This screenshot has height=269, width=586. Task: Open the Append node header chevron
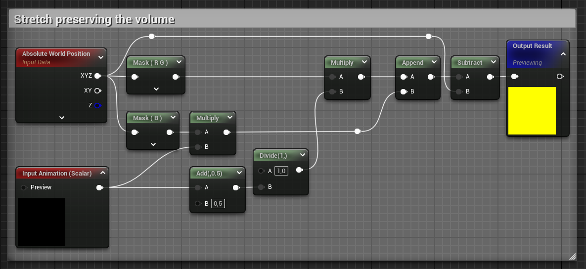coord(434,62)
